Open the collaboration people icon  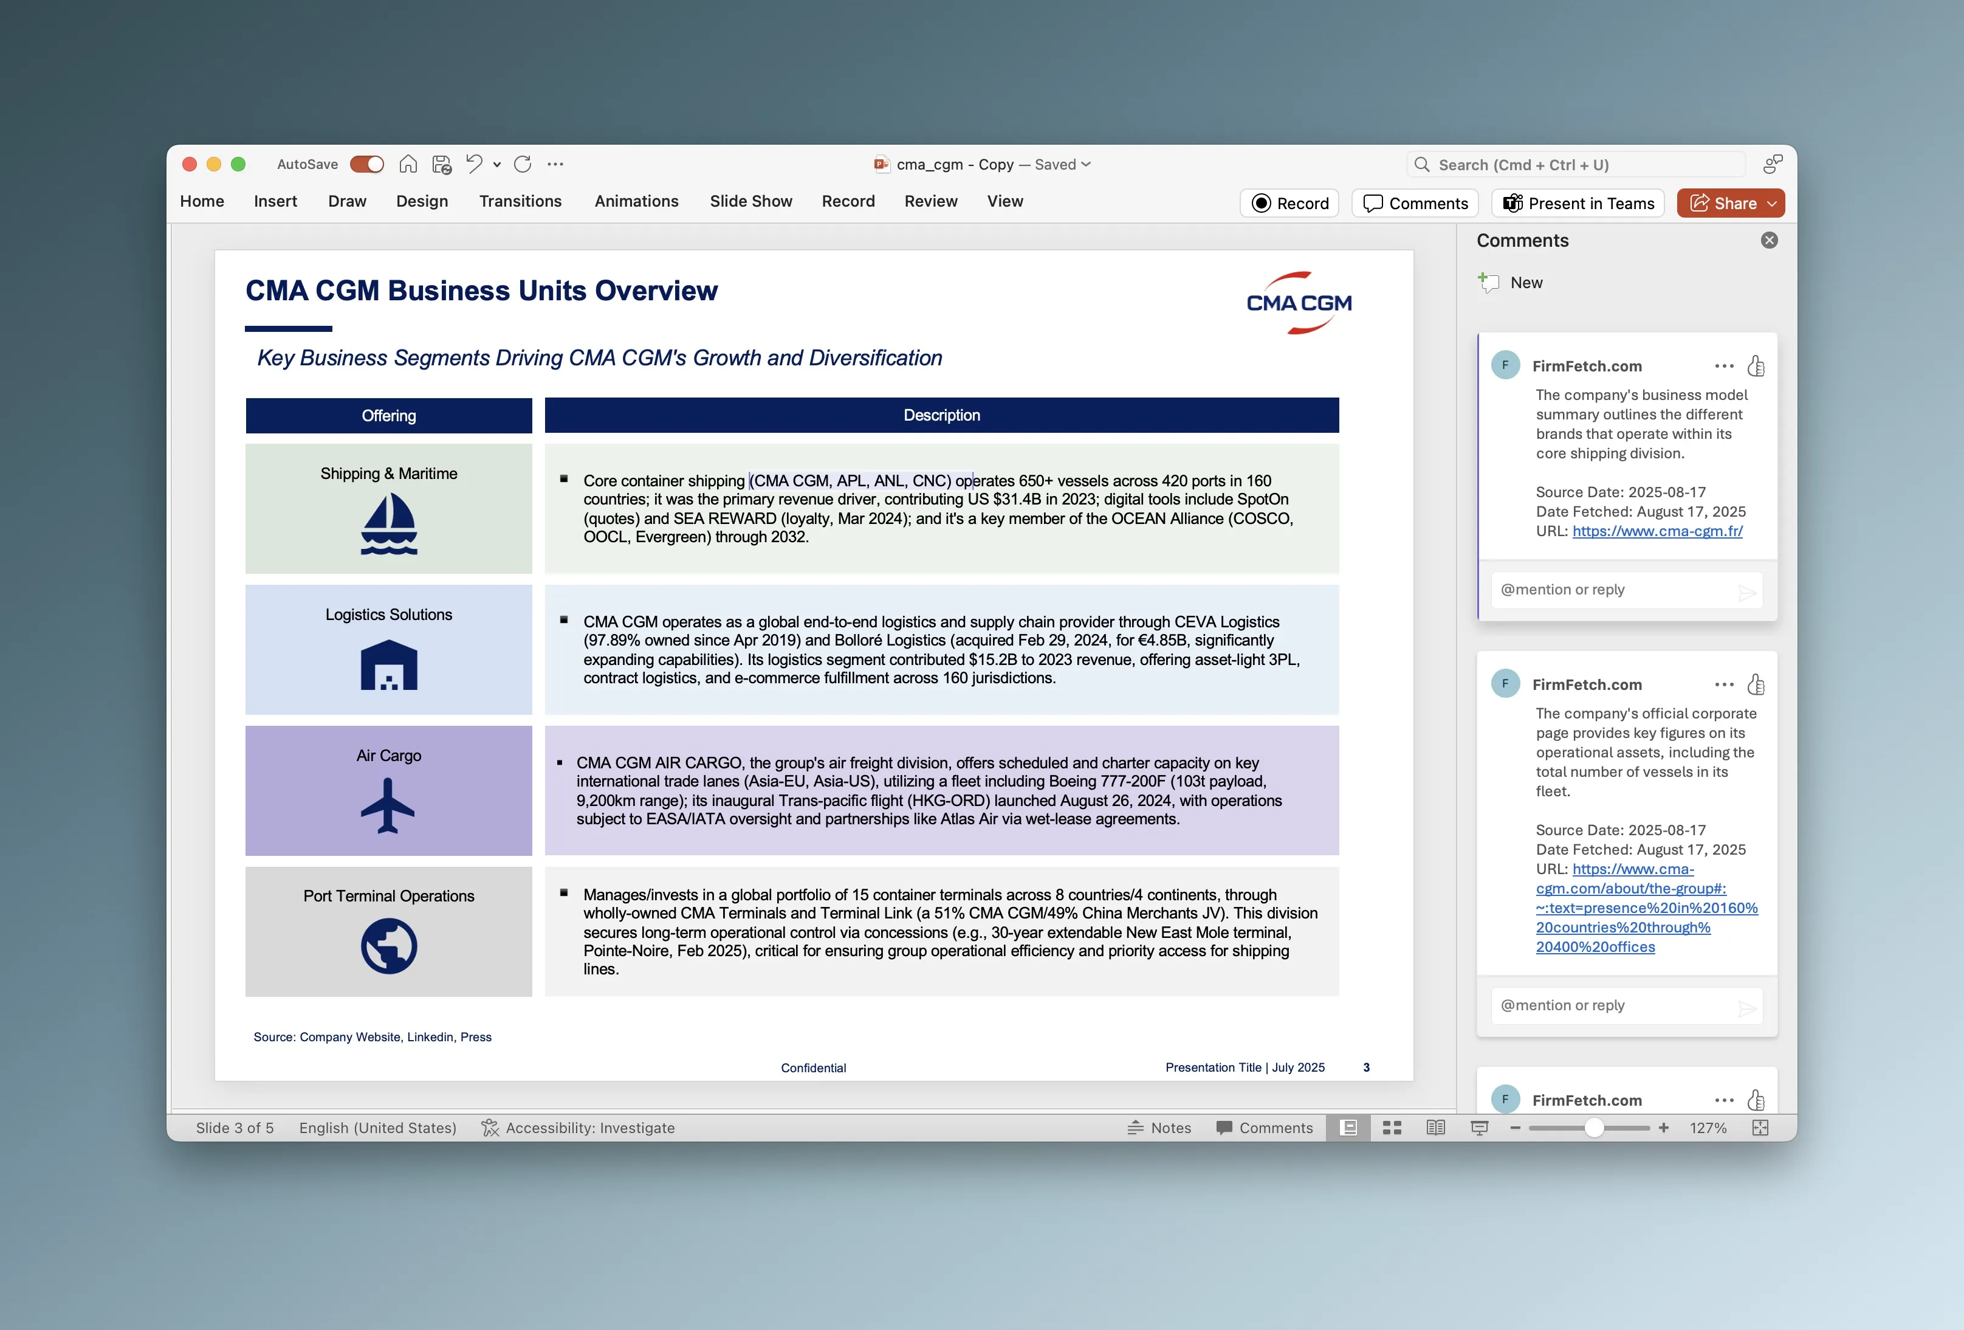point(1772,164)
